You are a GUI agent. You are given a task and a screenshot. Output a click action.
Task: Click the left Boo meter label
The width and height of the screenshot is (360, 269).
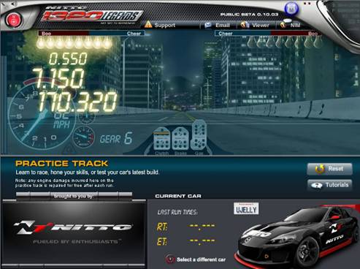[46, 34]
